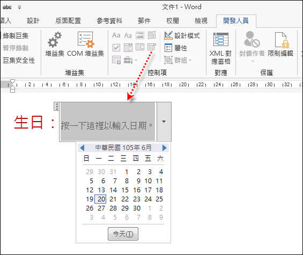This screenshot has height=255, width=303.
Task: Insert a Rich Text content control
Action: 116,35
